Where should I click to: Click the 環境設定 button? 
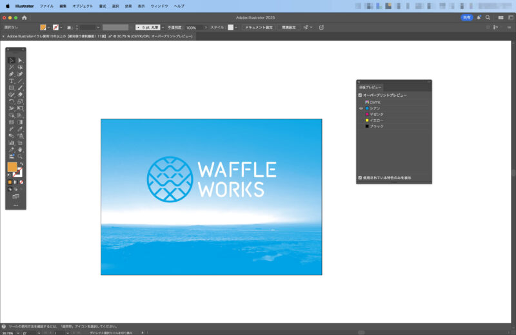pos(288,28)
